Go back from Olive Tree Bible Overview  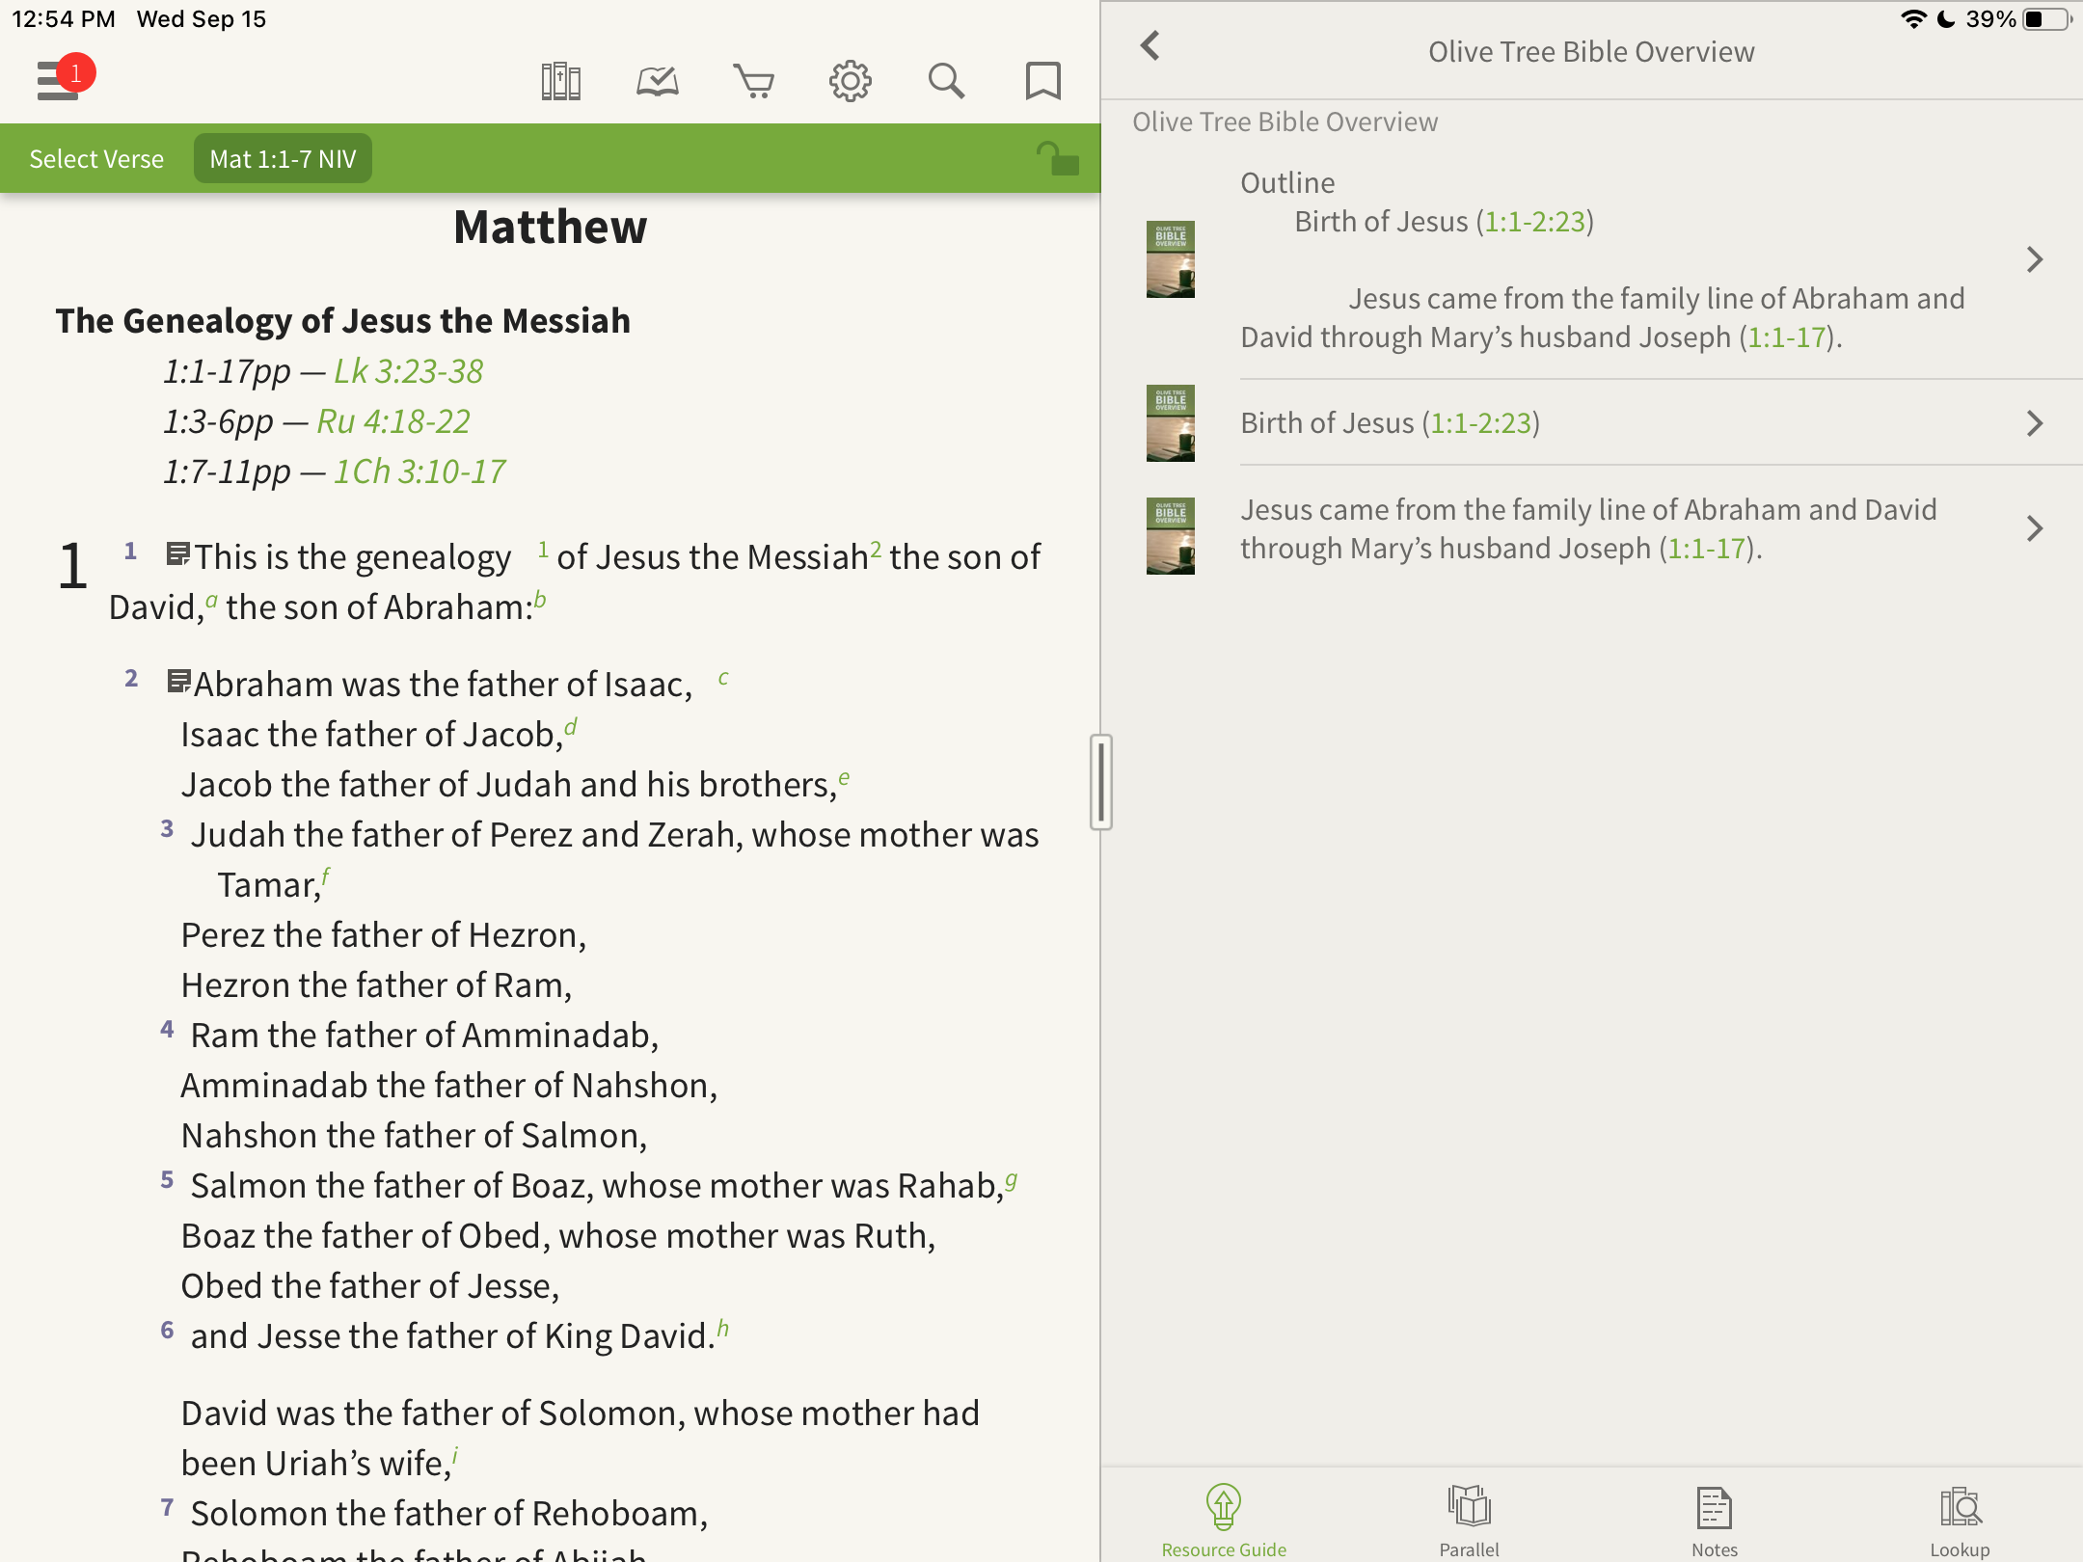point(1150,45)
